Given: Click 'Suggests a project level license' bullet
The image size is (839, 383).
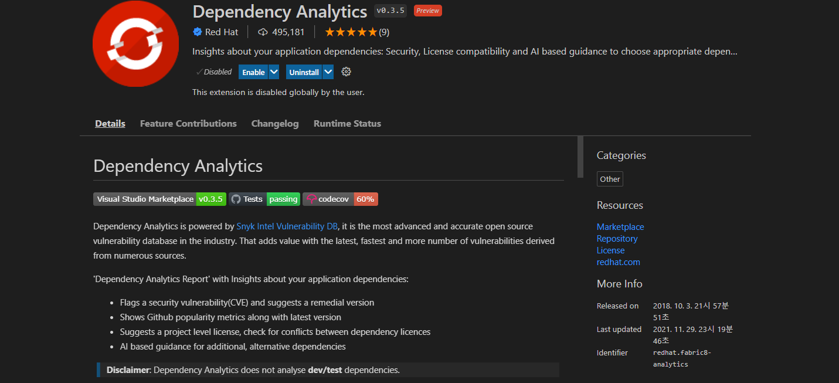Looking at the screenshot, I should pyautogui.click(x=275, y=332).
